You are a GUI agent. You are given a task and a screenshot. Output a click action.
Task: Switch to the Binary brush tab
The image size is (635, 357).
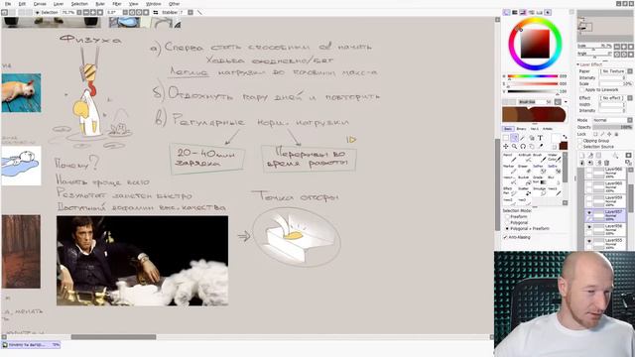coord(521,129)
